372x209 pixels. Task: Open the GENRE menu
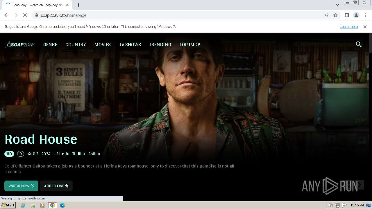tap(50, 44)
